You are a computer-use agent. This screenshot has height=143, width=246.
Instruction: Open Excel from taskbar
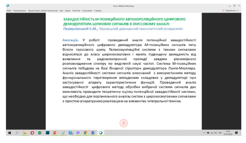(40, 133)
